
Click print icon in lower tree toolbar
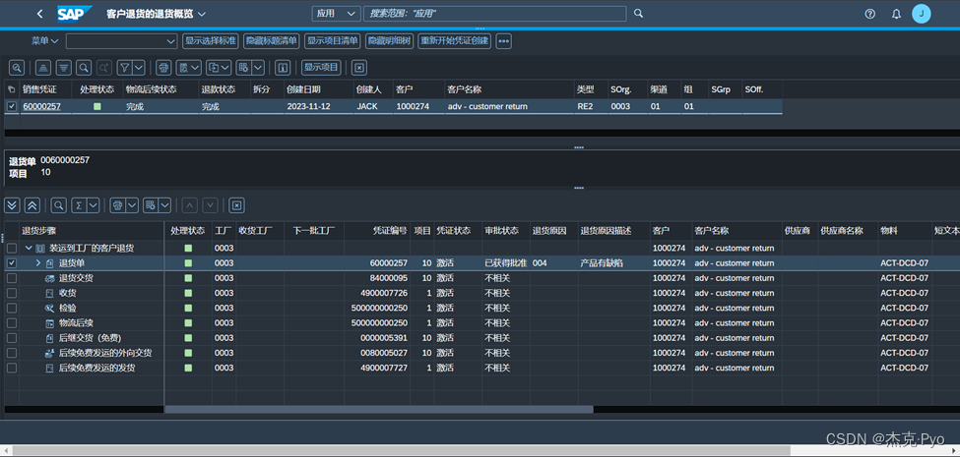point(117,205)
